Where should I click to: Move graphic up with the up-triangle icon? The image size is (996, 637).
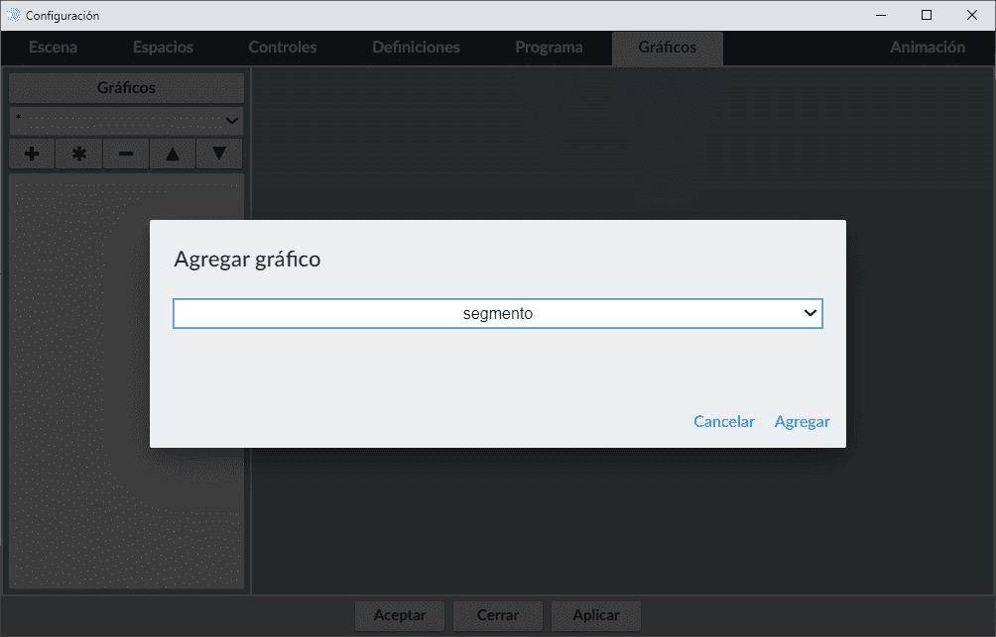pos(173,154)
